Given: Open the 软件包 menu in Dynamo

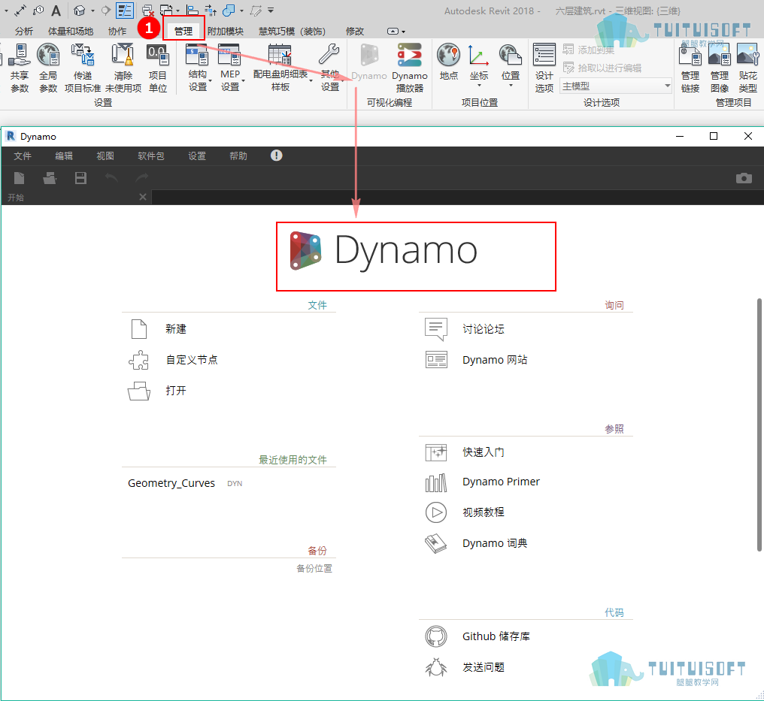Looking at the screenshot, I should pos(151,156).
